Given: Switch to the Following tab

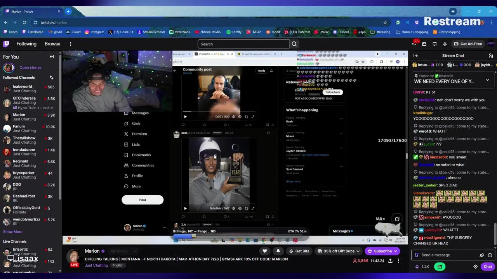Looking at the screenshot, I should click(x=26, y=44).
